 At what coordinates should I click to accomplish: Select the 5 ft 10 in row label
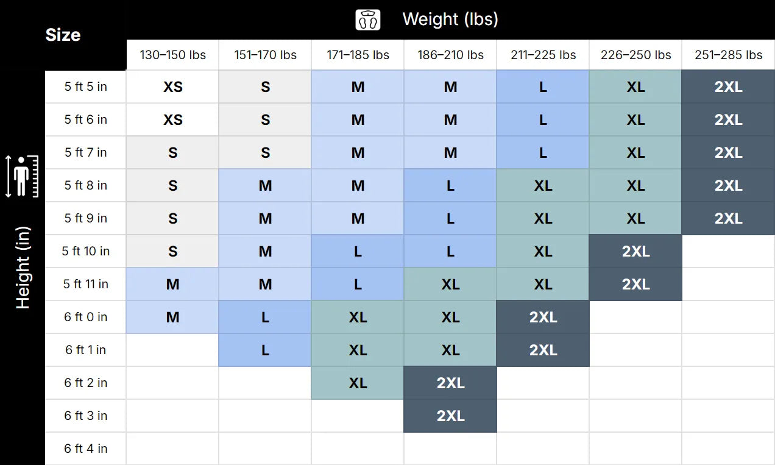pos(86,251)
